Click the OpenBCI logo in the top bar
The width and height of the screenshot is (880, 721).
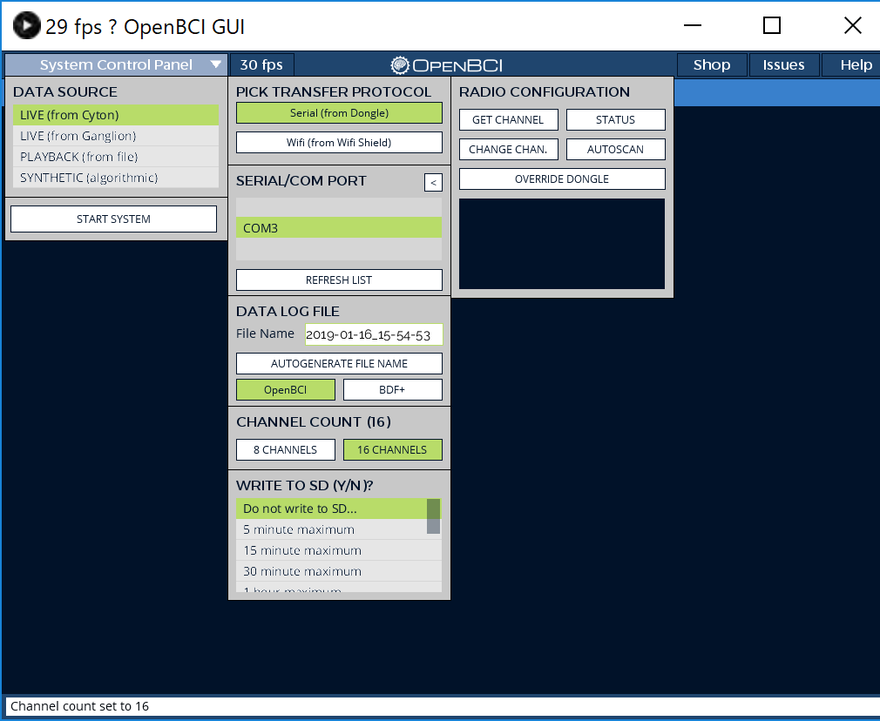pyautogui.click(x=446, y=65)
